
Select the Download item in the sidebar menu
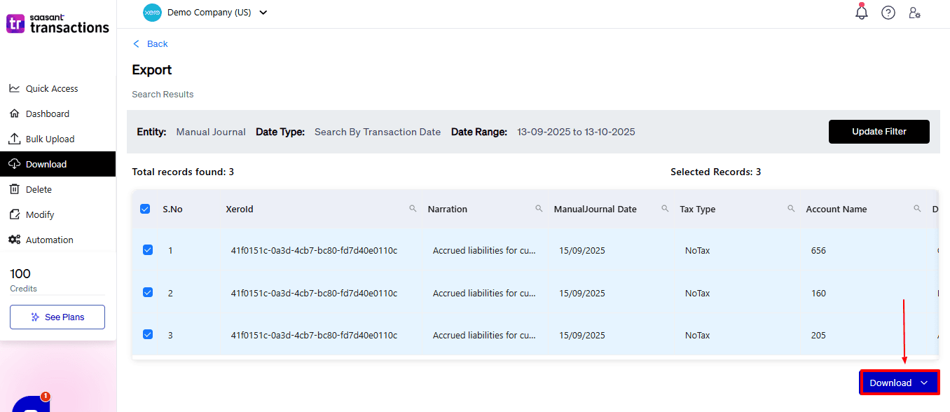(x=46, y=164)
